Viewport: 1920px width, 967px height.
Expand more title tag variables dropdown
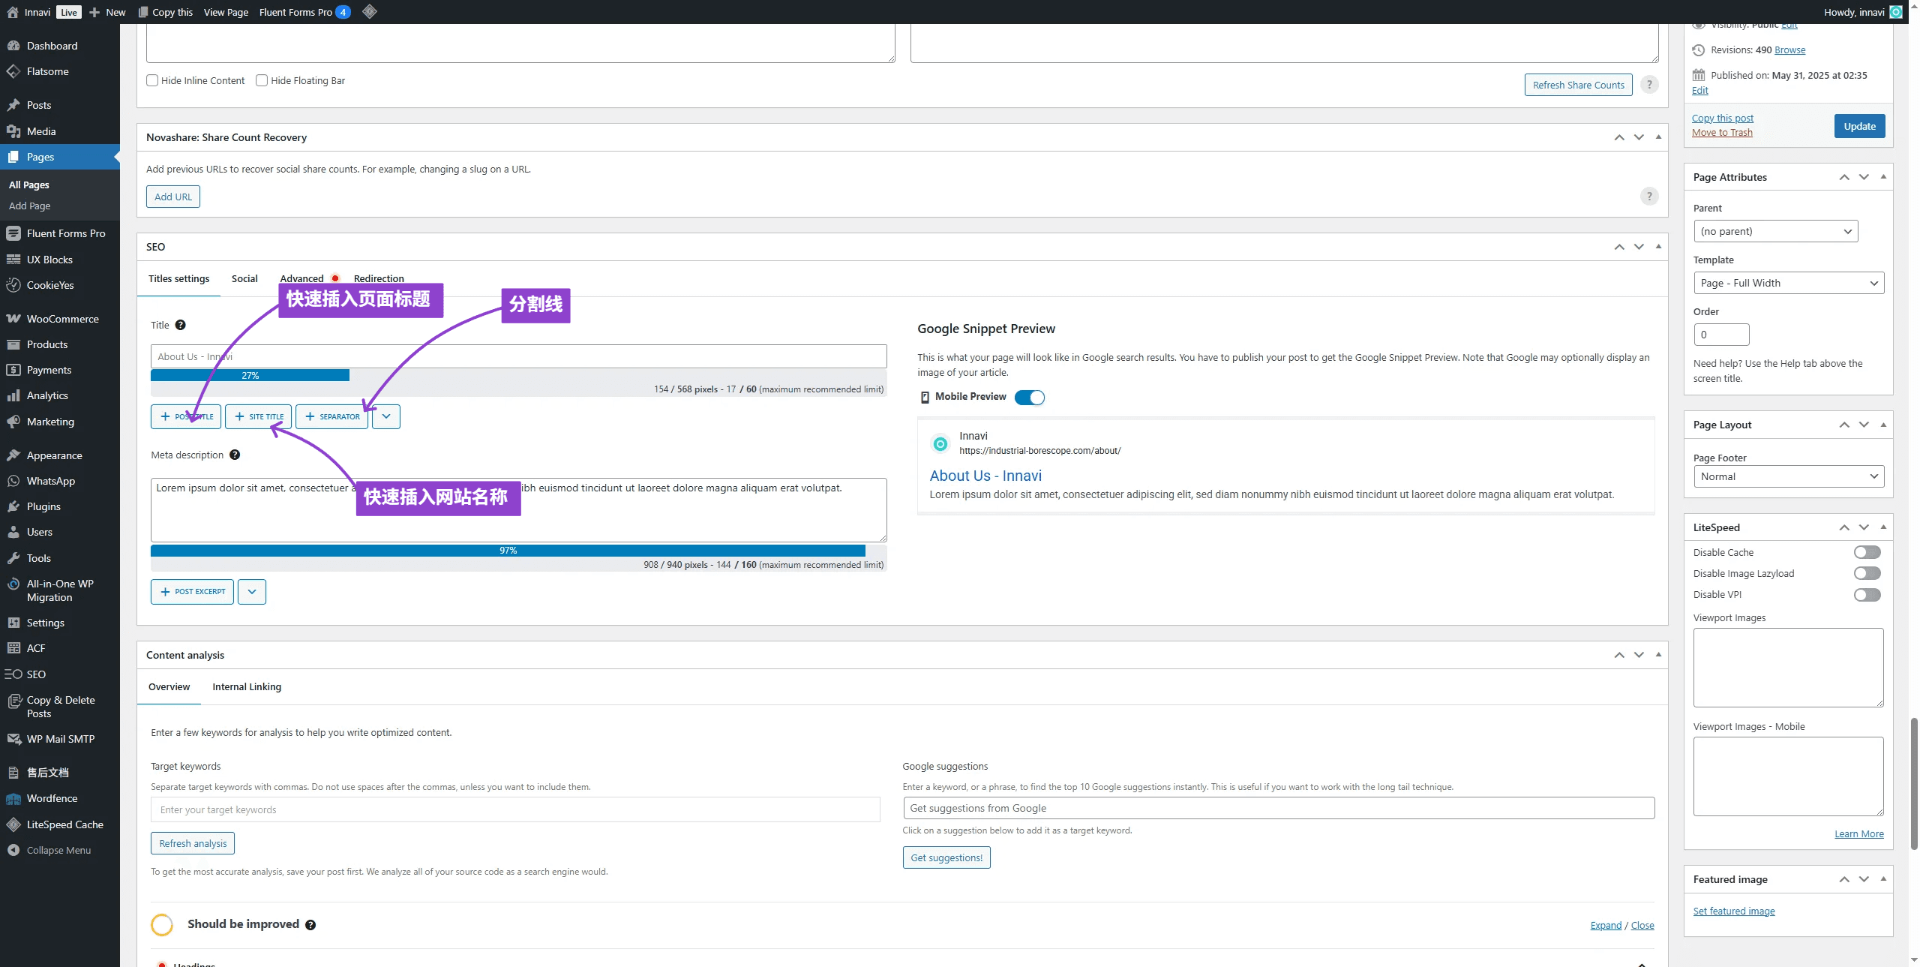(386, 416)
